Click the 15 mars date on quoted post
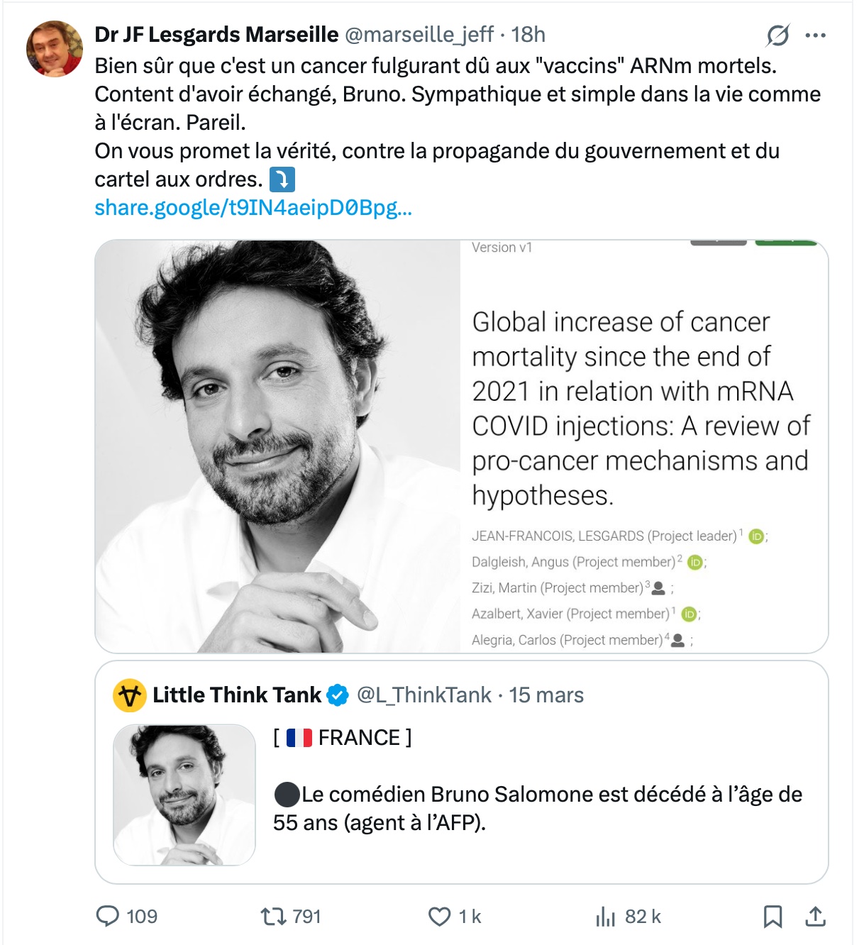 point(546,695)
